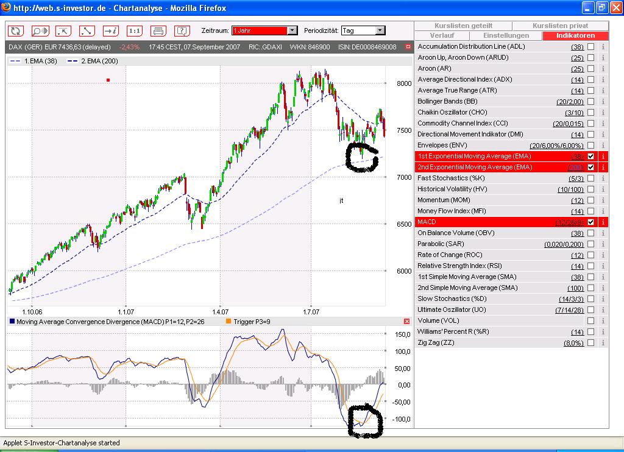The image size is (624, 452).
Task: Show info for MACD indicator
Action: pyautogui.click(x=603, y=222)
